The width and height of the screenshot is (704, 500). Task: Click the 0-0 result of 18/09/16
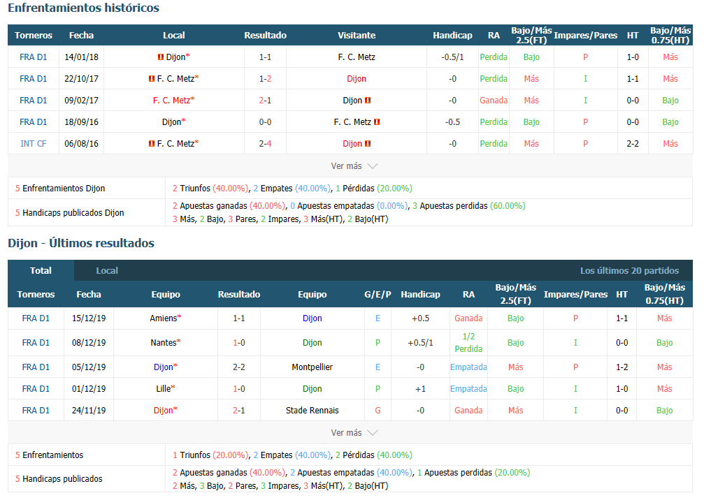pyautogui.click(x=265, y=122)
